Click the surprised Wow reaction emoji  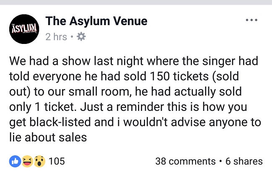tap(39, 161)
